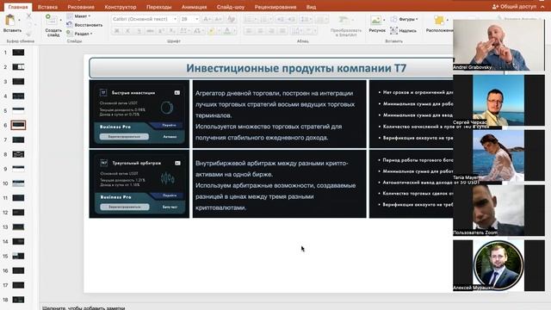551x310 pixels.
Task: Click the Расположение arrange icon
Action: (439, 21)
